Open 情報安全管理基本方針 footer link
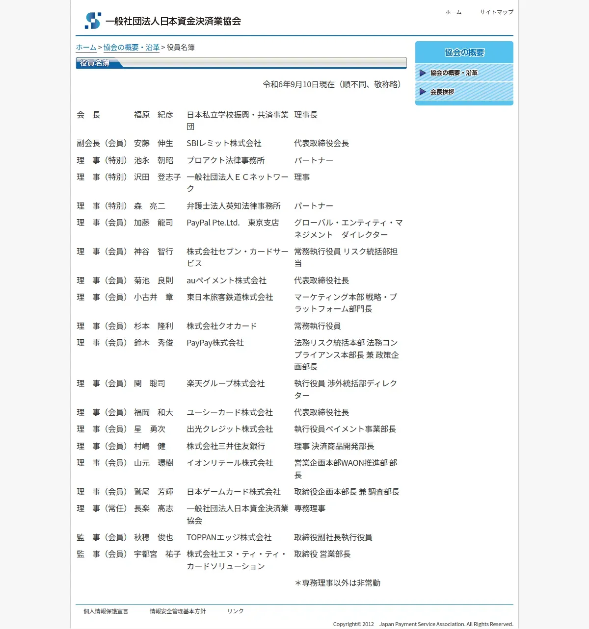Screen dimensions: 589x629 [x=178, y=611]
